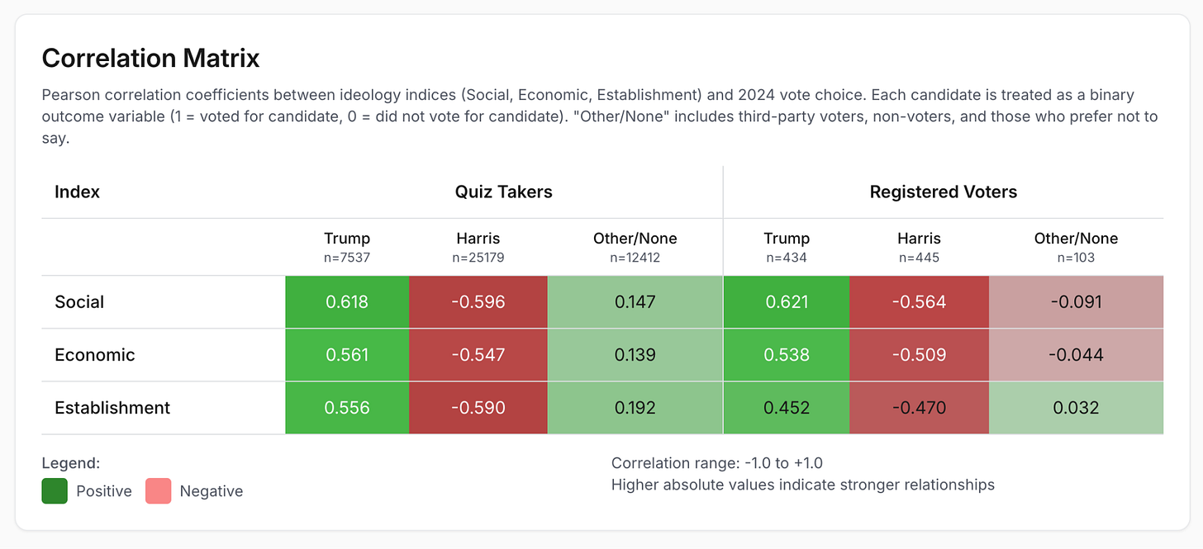Select the Quiz Takers column group header
This screenshot has height=549, width=1203.
pos(503,192)
